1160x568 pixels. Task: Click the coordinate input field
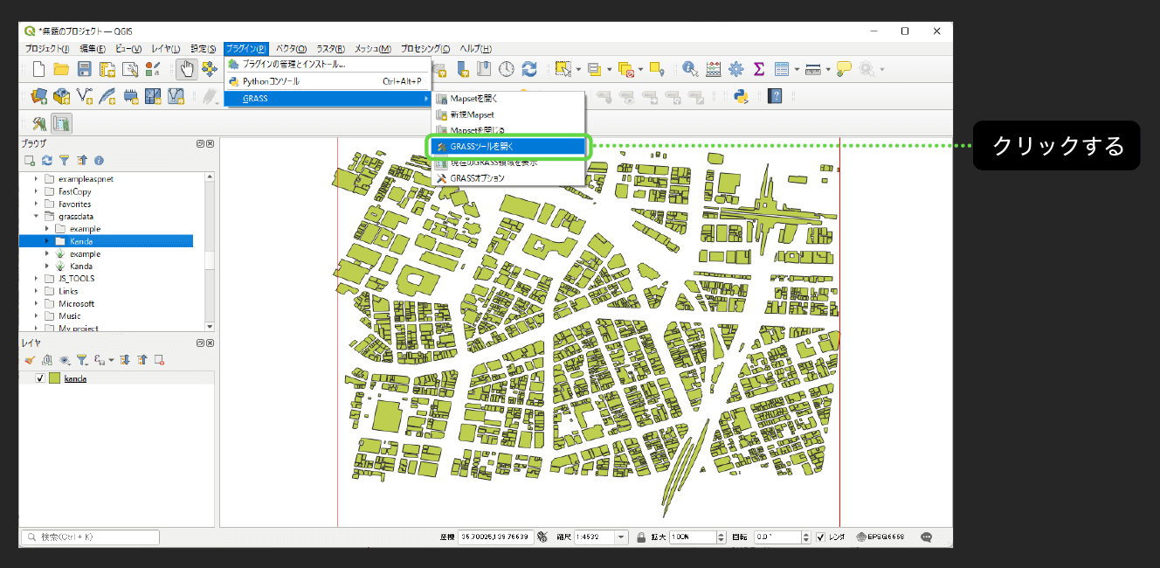pos(495,537)
